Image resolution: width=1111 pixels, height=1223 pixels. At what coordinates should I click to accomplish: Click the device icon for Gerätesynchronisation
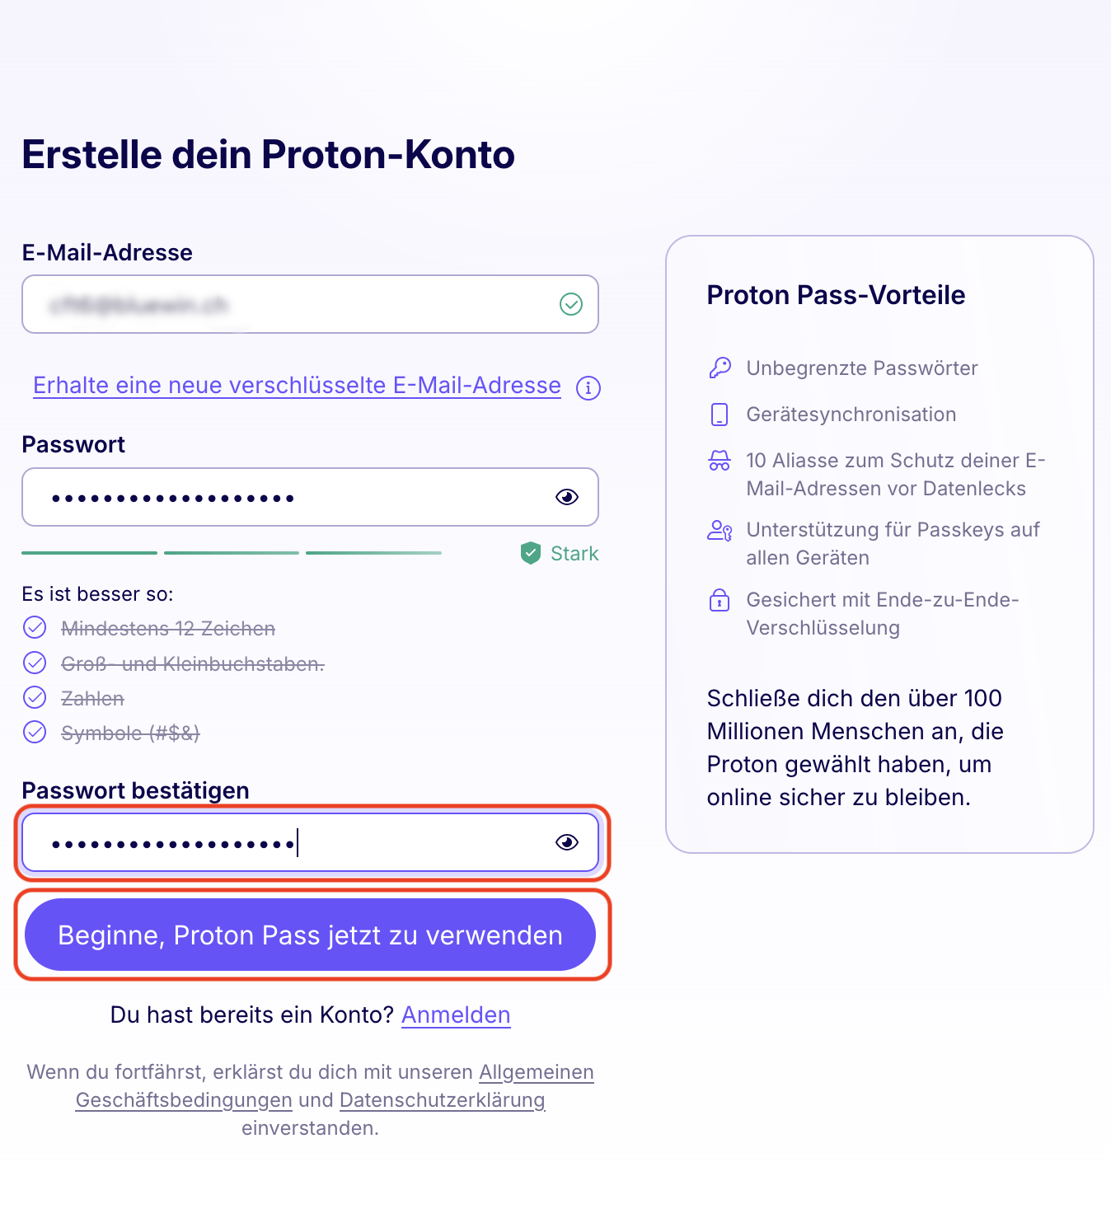(720, 414)
